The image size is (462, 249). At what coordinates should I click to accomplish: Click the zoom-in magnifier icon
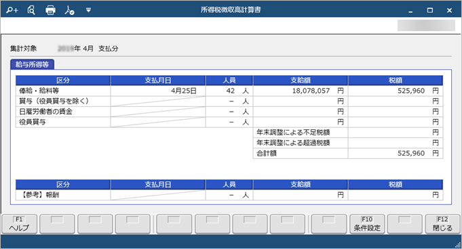[12, 10]
